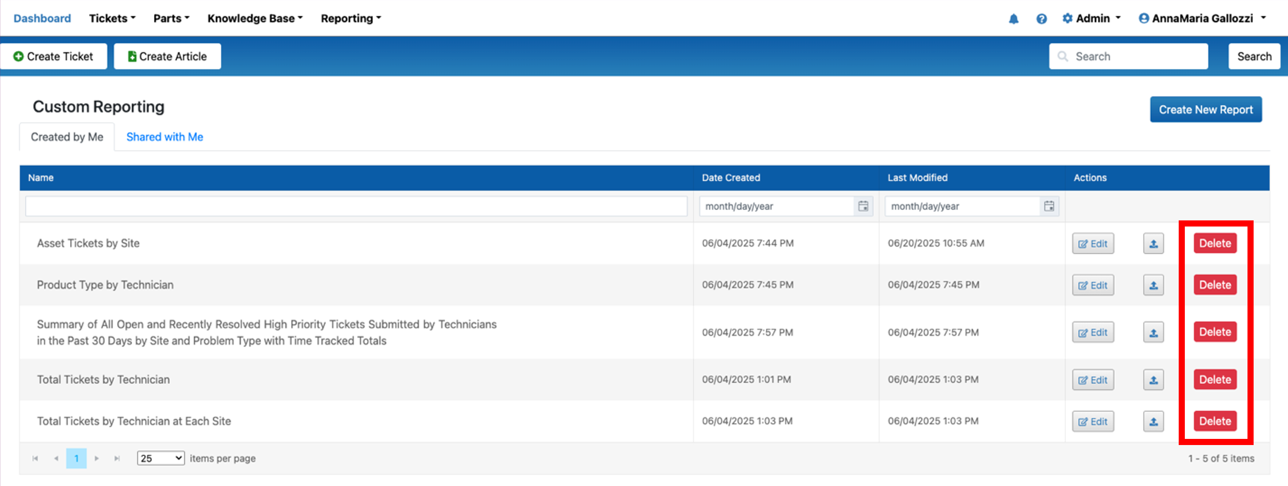Export the Summary of All Open report
Viewport: 1288px width, 486px height.
pos(1154,332)
